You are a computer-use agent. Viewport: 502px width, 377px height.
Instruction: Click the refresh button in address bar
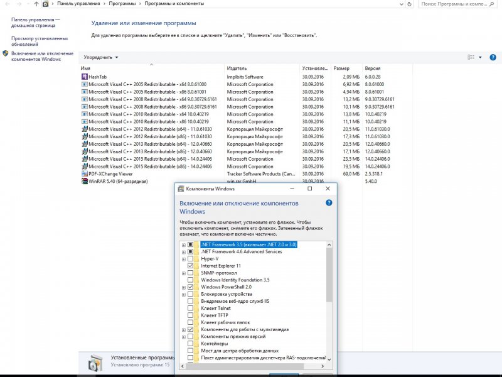coord(410,4)
